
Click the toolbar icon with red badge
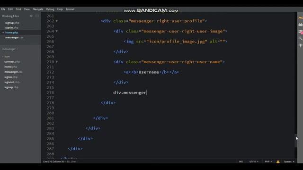click(x=301, y=32)
